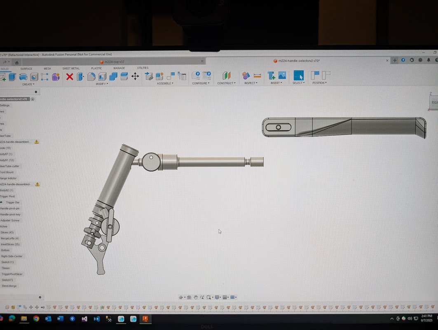Select the Measure ruler tool
This screenshot has width=438, height=330.
point(257,75)
